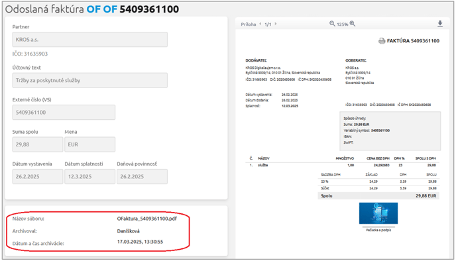Select archive timestamp 17.03.2025, 13:30:55

[x=140, y=242]
